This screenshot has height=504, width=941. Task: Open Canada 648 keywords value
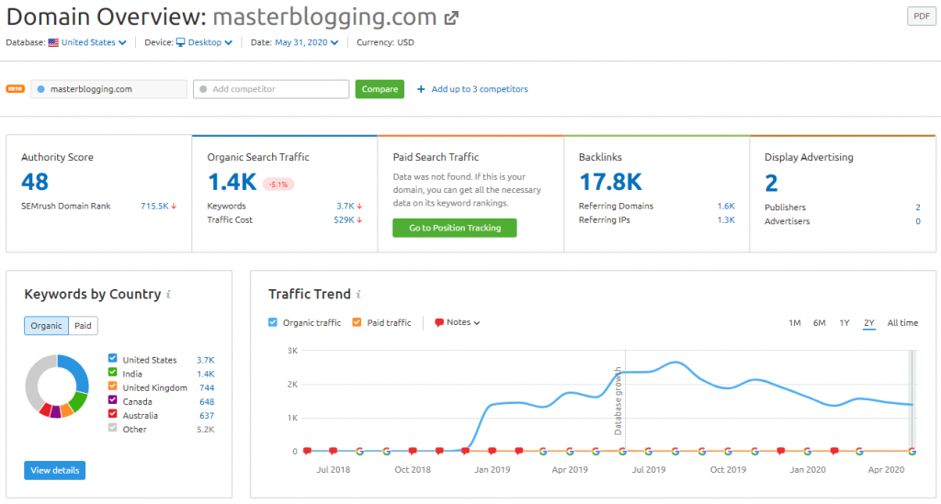tap(207, 401)
